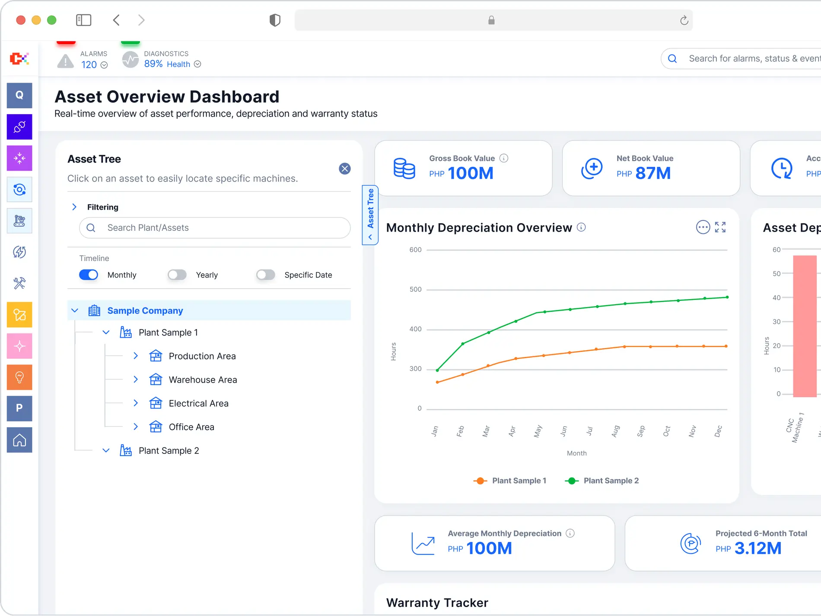The width and height of the screenshot is (821, 616).
Task: Enable the Specific Date toggle
Action: (266, 275)
